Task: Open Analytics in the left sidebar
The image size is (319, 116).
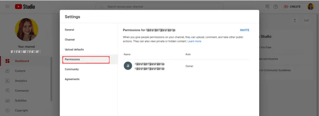Action: (21, 81)
